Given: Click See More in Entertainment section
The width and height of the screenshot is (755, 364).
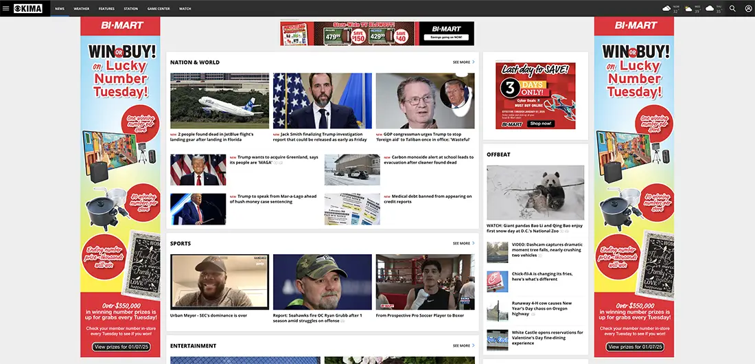Looking at the screenshot, I should 461,345.
